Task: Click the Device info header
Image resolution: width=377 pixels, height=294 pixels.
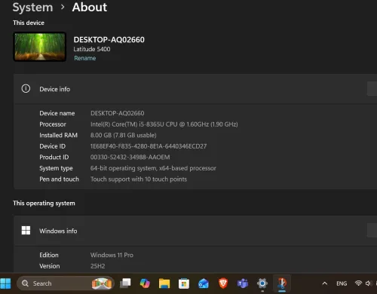Action: click(x=195, y=89)
